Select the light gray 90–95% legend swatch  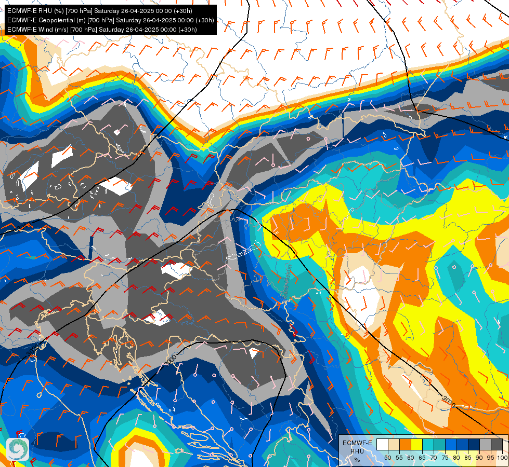coord(485,444)
